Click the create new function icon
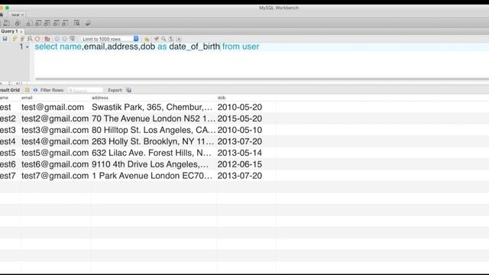This screenshot has width=489, height=275. click(65, 23)
